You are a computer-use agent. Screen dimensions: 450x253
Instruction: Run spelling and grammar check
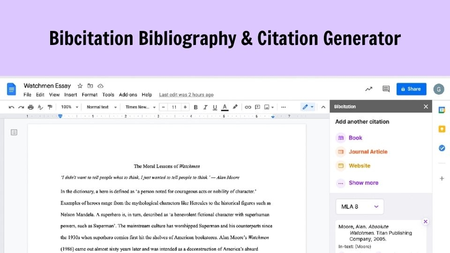tap(40, 107)
